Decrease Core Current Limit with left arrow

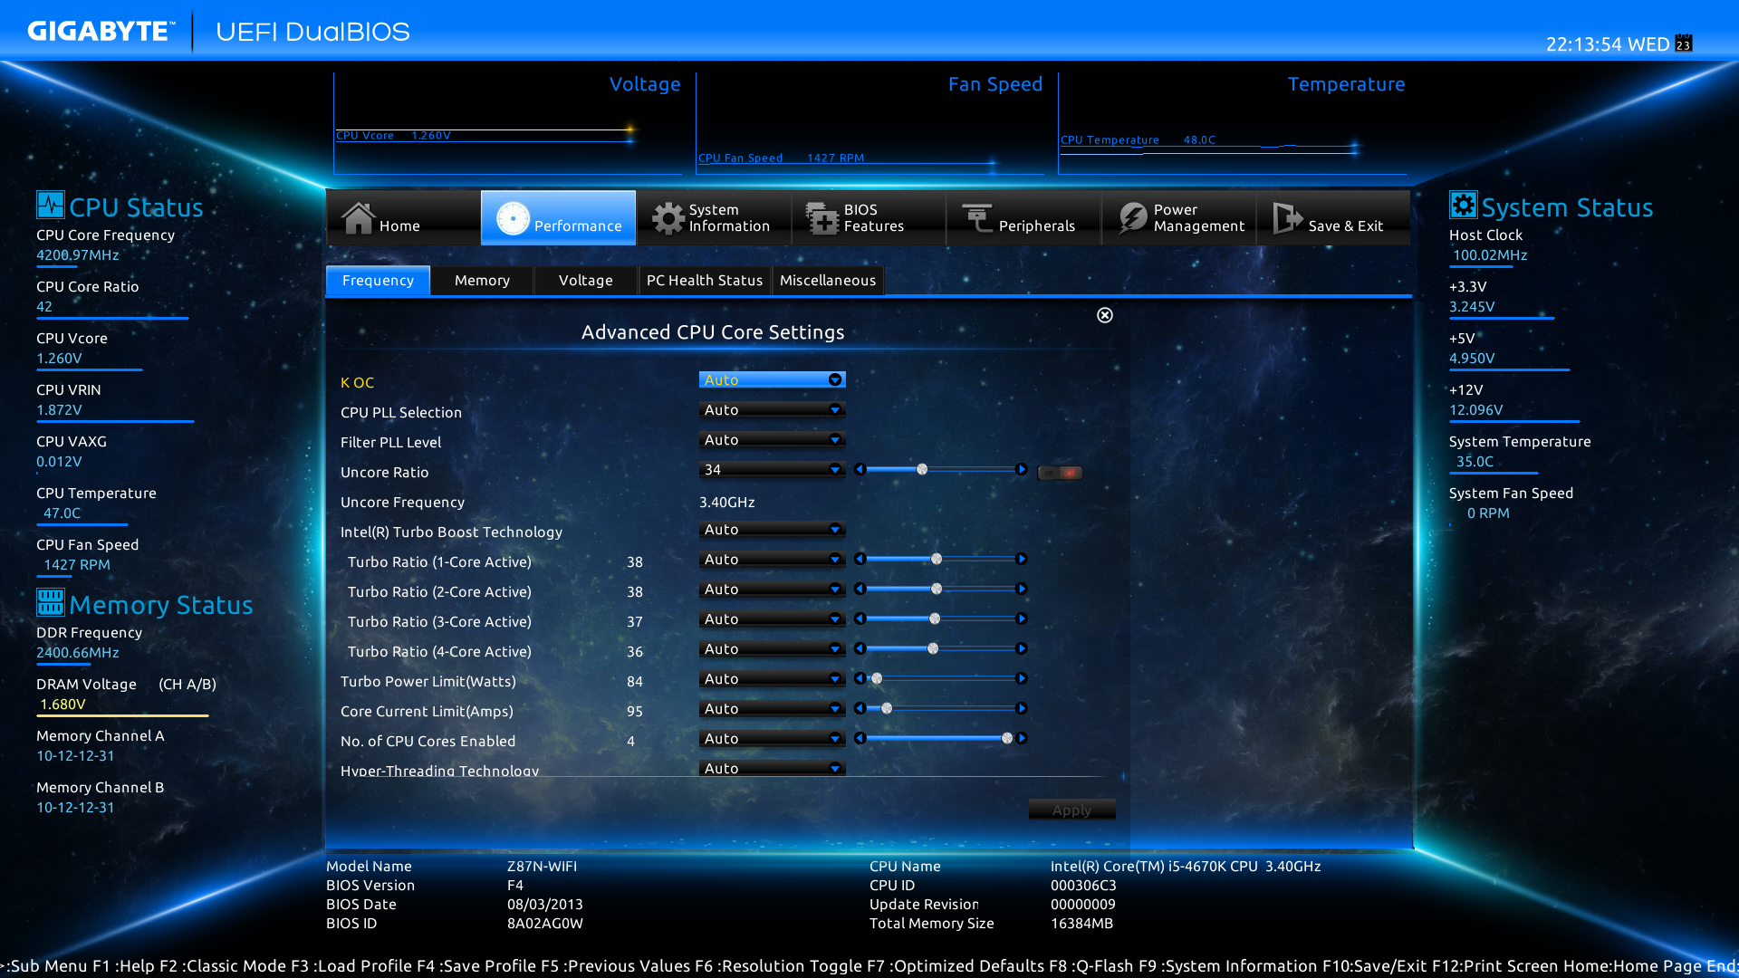coord(860,708)
